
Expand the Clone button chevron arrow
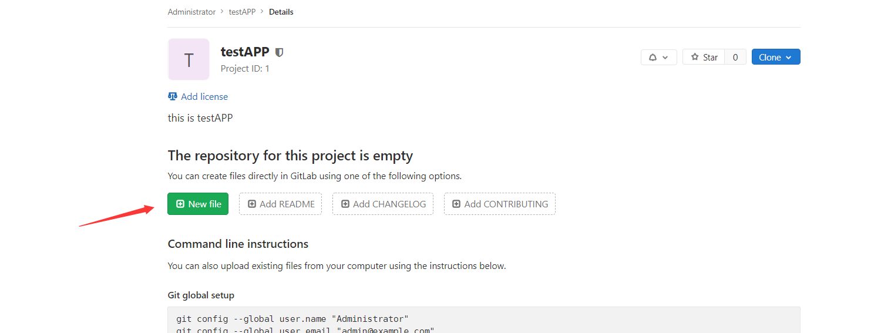pos(789,58)
